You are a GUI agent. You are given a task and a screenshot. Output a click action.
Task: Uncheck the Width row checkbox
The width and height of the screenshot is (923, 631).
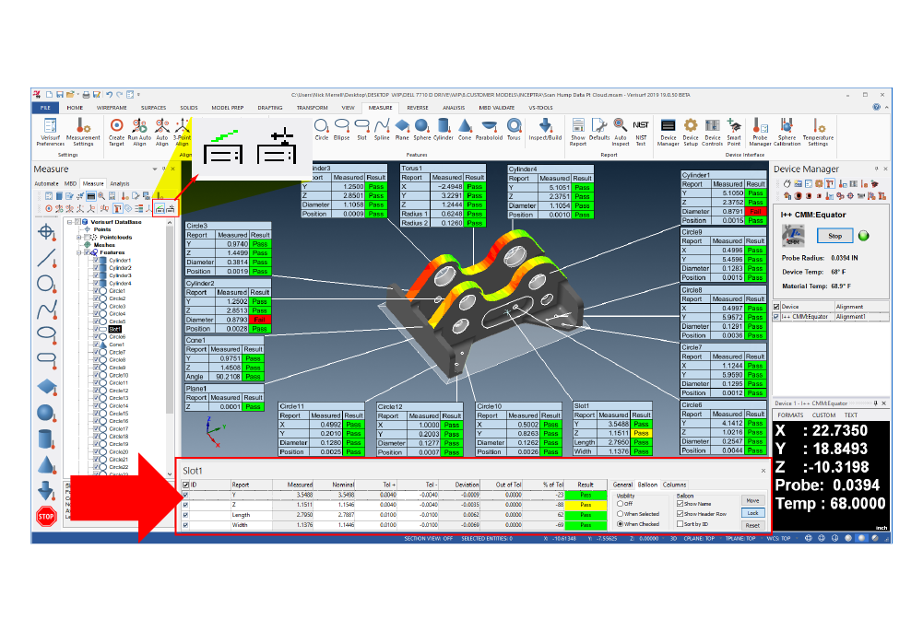pos(186,524)
